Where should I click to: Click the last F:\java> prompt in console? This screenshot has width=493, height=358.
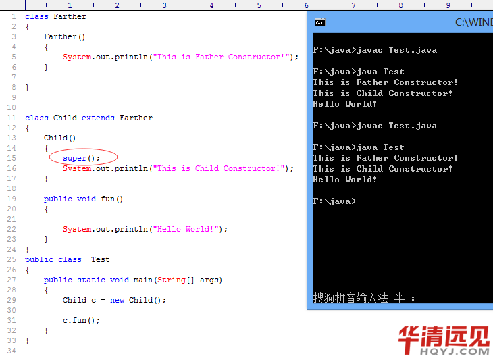(334, 201)
